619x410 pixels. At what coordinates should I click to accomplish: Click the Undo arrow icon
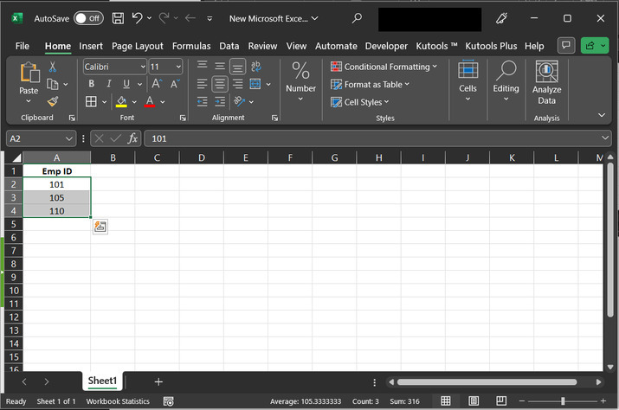(x=137, y=18)
